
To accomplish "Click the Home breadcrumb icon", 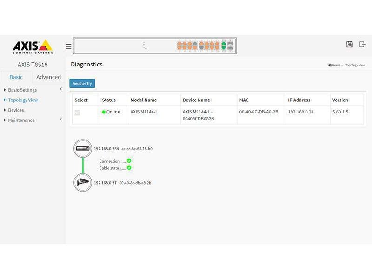I will pos(330,65).
